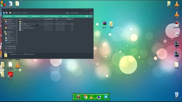The width and height of the screenshot is (182, 102).
Task: Select the Ace (NormalPart) theme file
Action: point(46,26)
